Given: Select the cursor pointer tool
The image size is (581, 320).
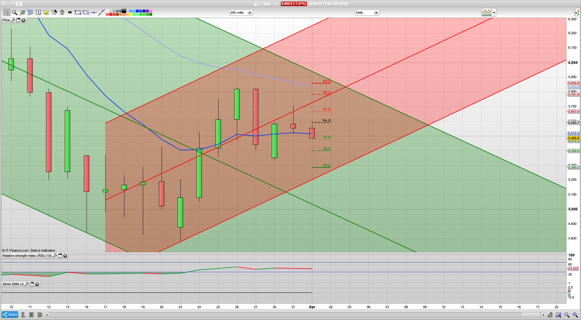Looking at the screenshot, I should click(x=7, y=12).
